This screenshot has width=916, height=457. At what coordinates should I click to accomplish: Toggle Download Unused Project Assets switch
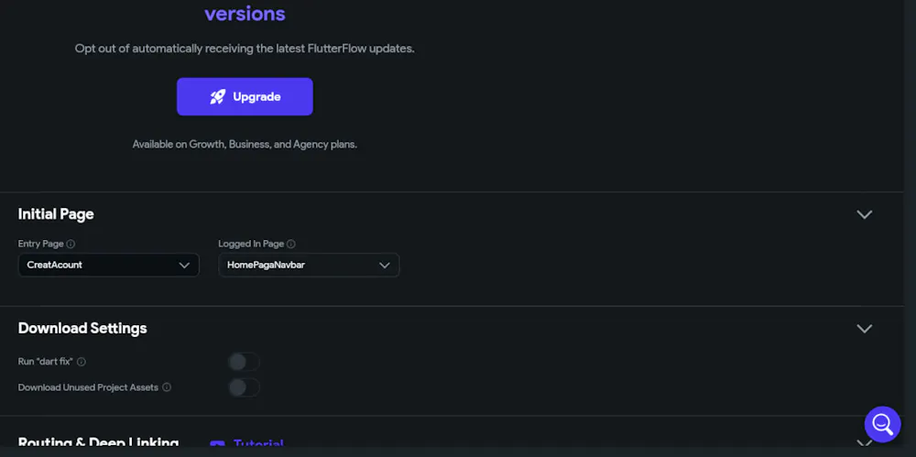coord(244,387)
